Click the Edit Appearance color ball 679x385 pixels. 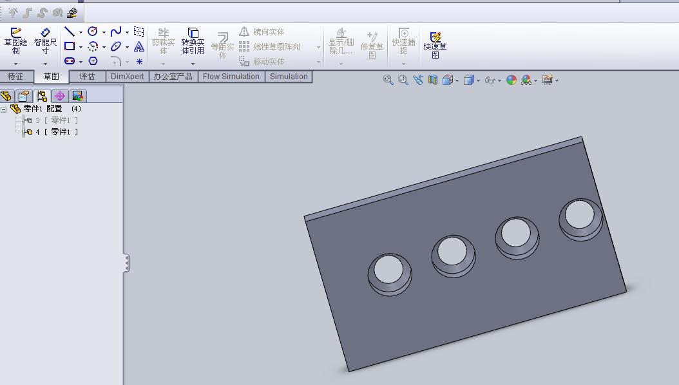coord(512,80)
